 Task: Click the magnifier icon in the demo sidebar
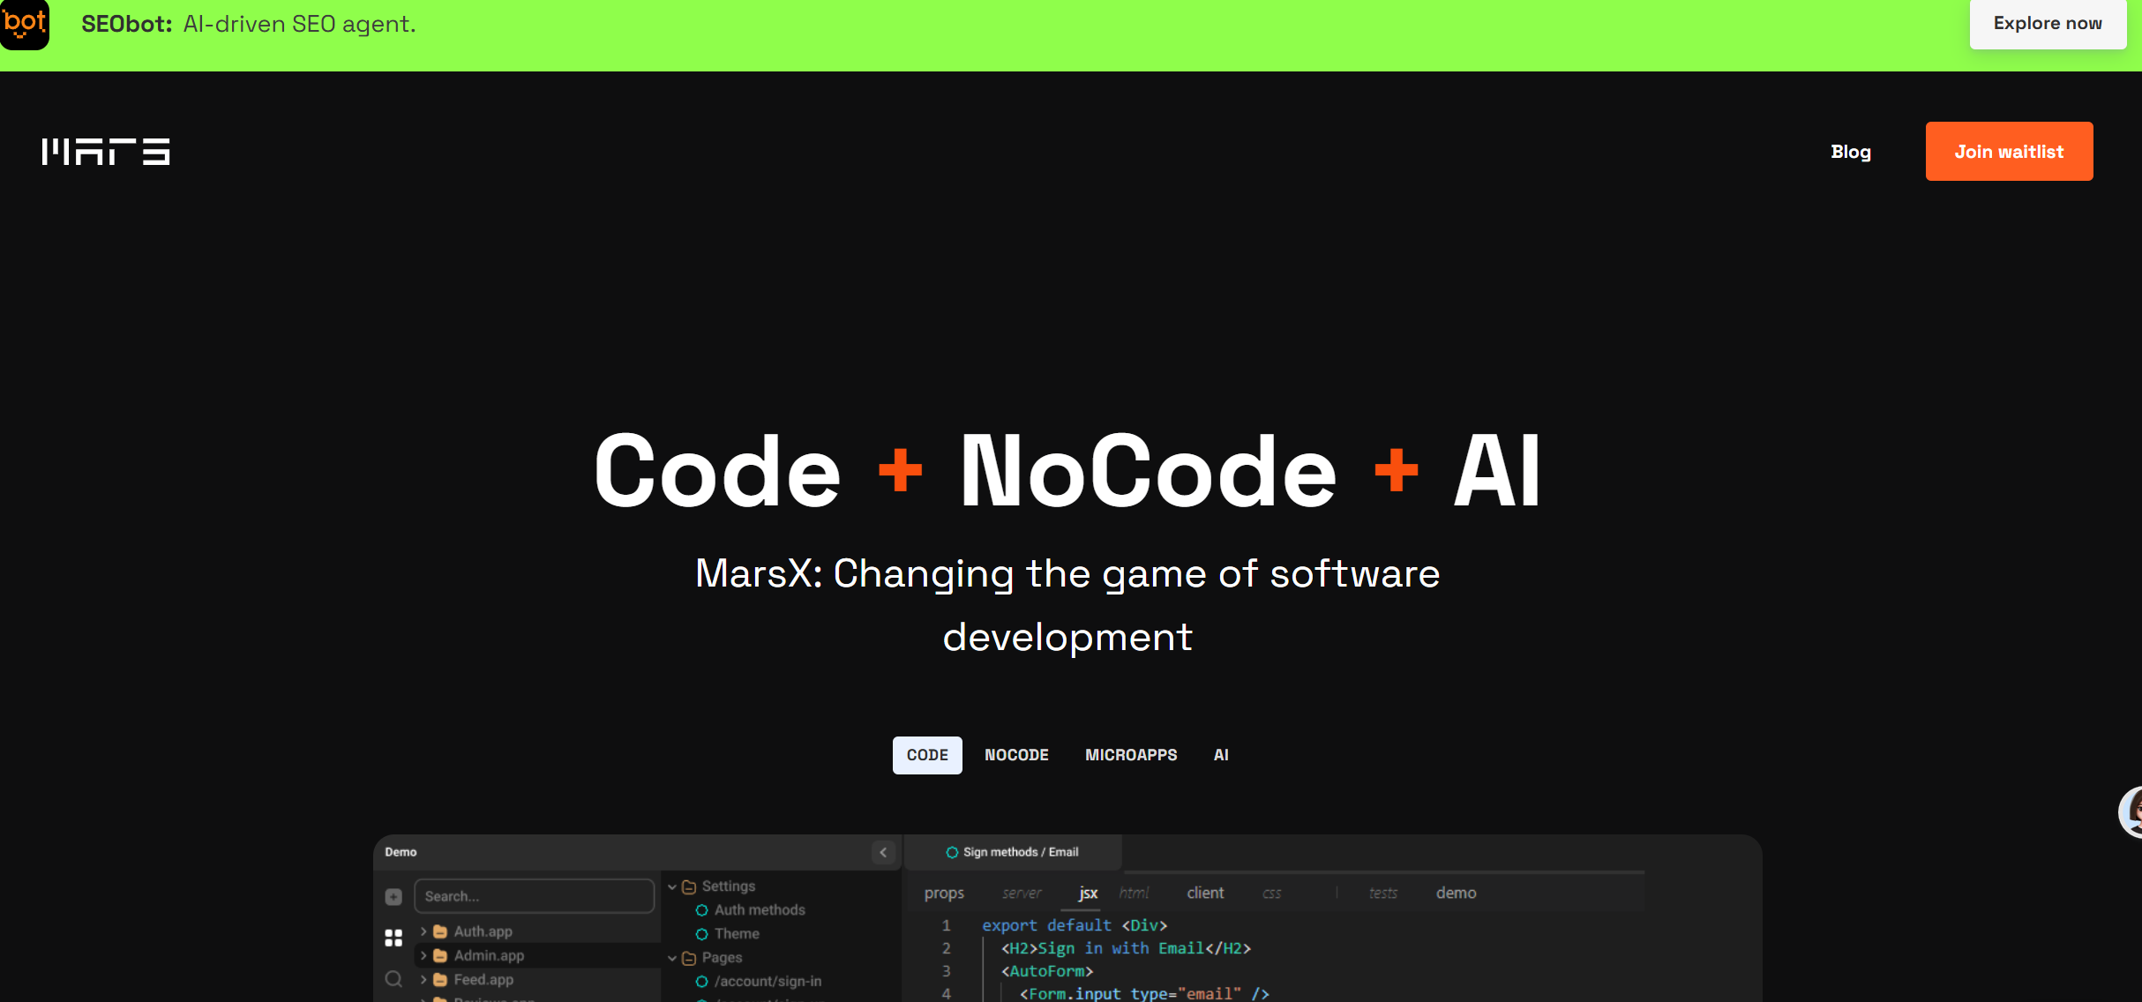point(393,979)
